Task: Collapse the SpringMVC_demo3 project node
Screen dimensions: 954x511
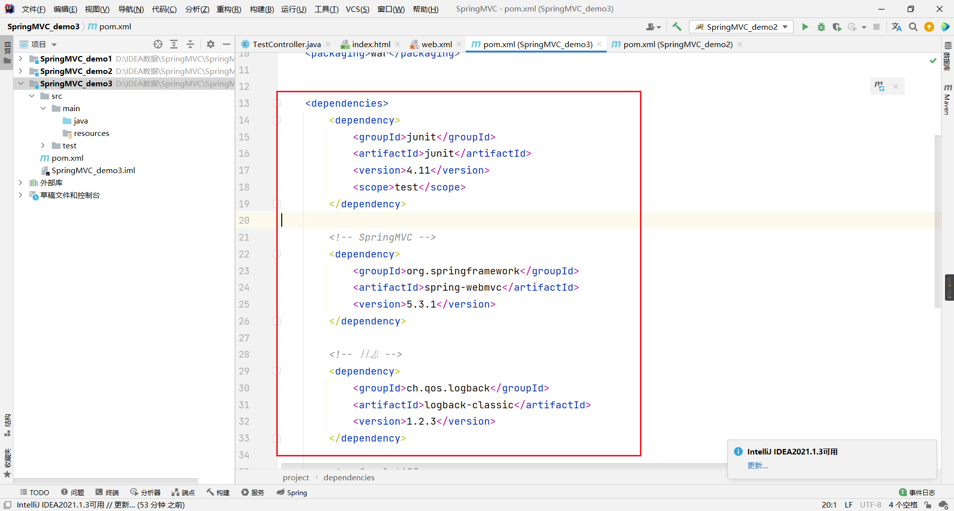Action: click(x=20, y=83)
